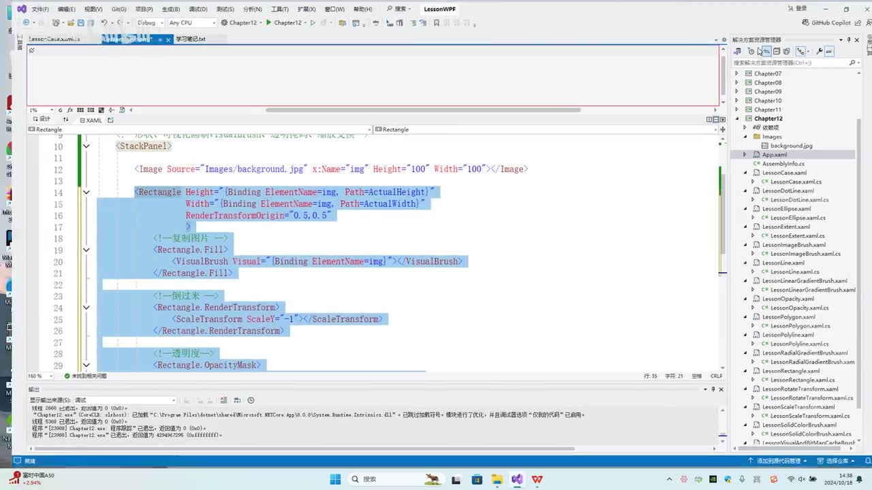Toggle word wrap in the Output toolbar
This screenshot has height=490, width=872.
237,400
